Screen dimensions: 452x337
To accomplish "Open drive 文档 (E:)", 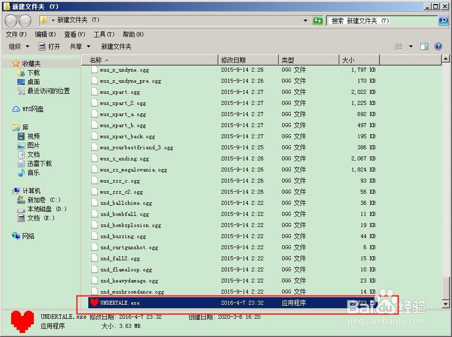I will (41, 218).
